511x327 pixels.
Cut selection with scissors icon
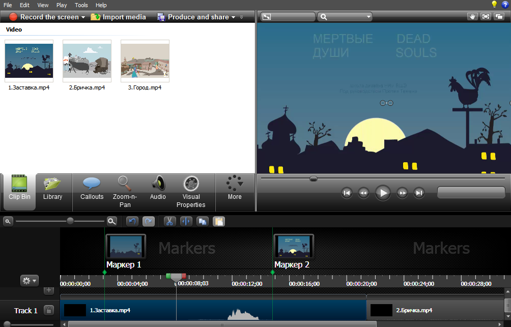(169, 221)
